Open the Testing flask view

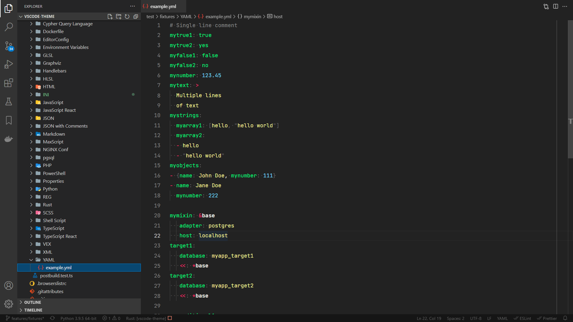click(x=9, y=102)
